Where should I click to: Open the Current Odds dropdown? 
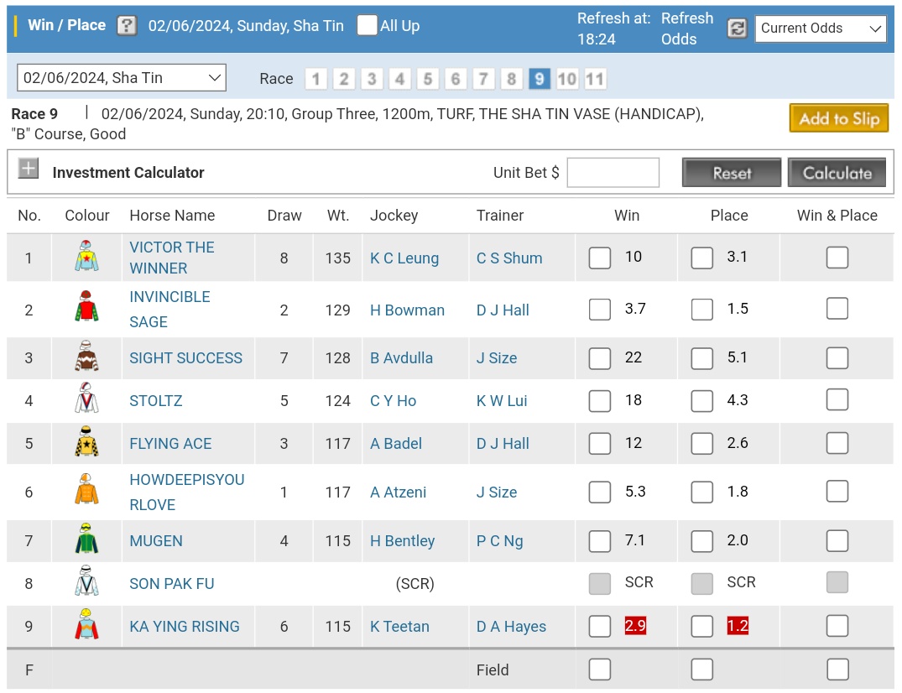coord(821,29)
